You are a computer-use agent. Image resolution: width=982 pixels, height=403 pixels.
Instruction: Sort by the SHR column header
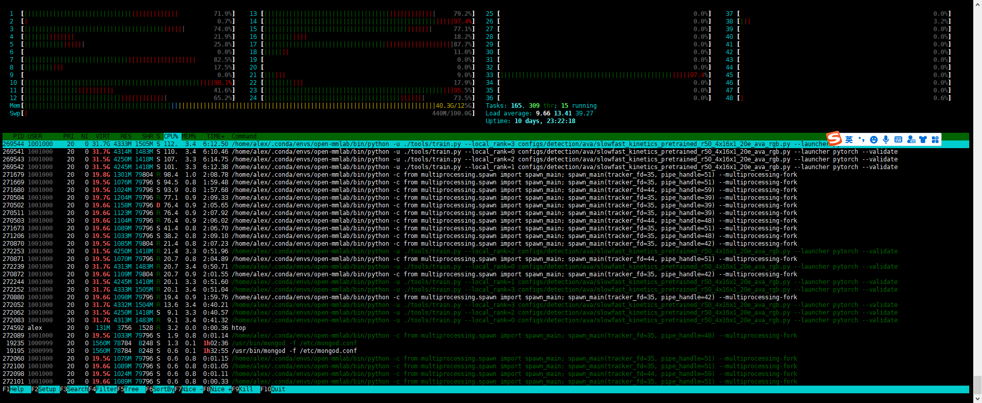[147, 136]
